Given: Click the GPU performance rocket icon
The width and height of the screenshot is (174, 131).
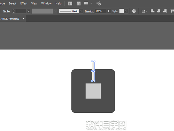Looking at the screenshot, I should pos(98,4).
